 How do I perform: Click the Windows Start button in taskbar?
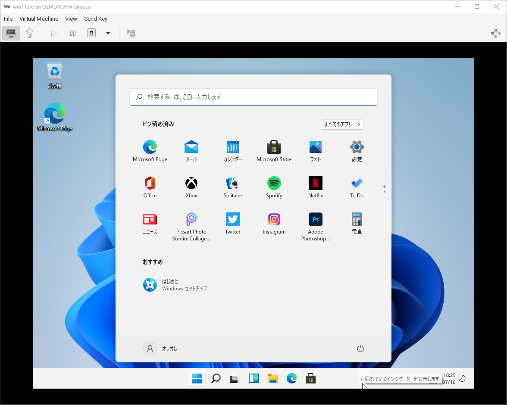tap(197, 378)
